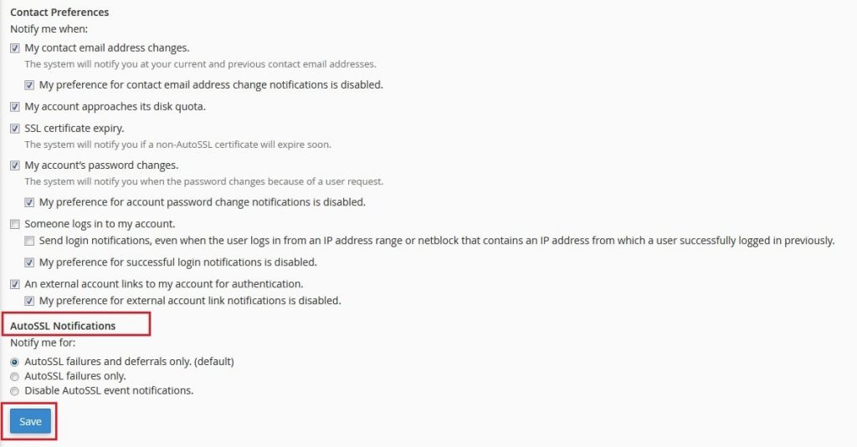
Task: Toggle contact email change notifications disabled checkbox
Action: pyautogui.click(x=29, y=85)
